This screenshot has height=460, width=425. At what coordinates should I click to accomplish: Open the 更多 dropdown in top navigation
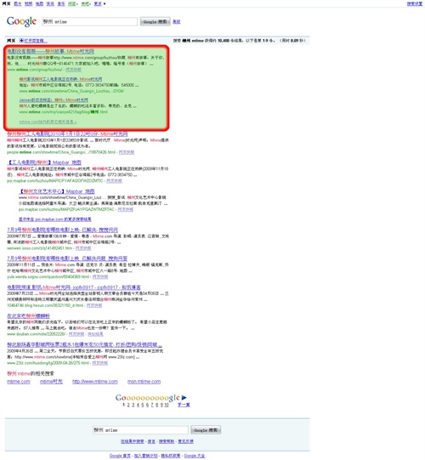click(x=99, y=3)
